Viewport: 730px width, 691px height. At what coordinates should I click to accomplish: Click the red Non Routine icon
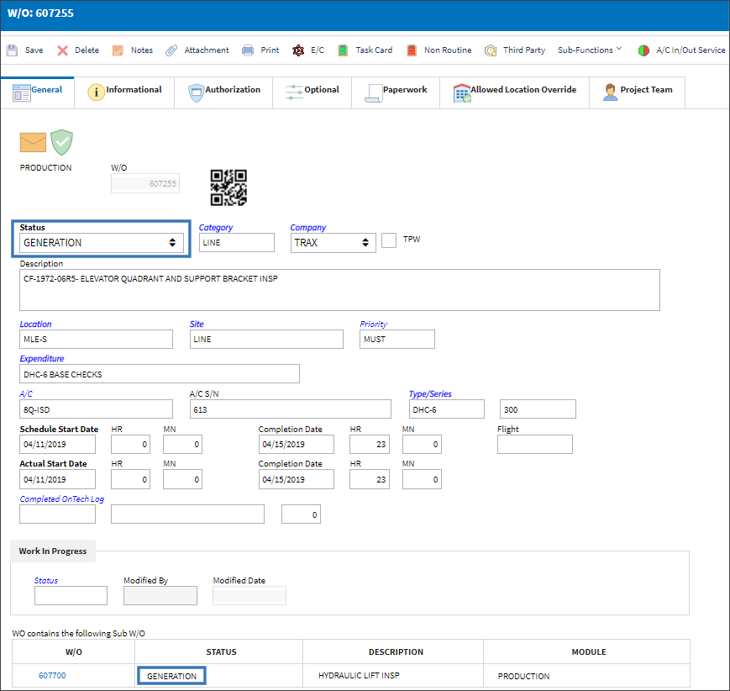tap(412, 50)
